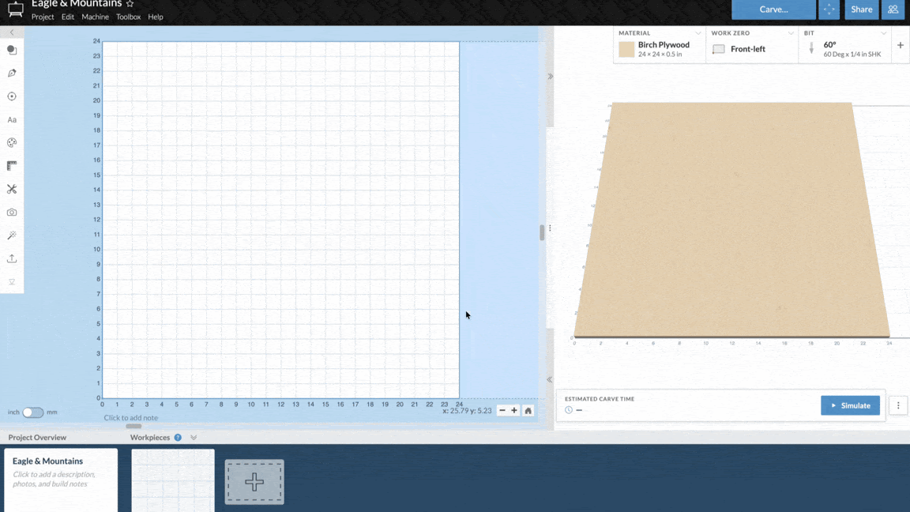Click the estimated carve time clock icon
This screenshot has height=512, width=910.
[x=569, y=410]
